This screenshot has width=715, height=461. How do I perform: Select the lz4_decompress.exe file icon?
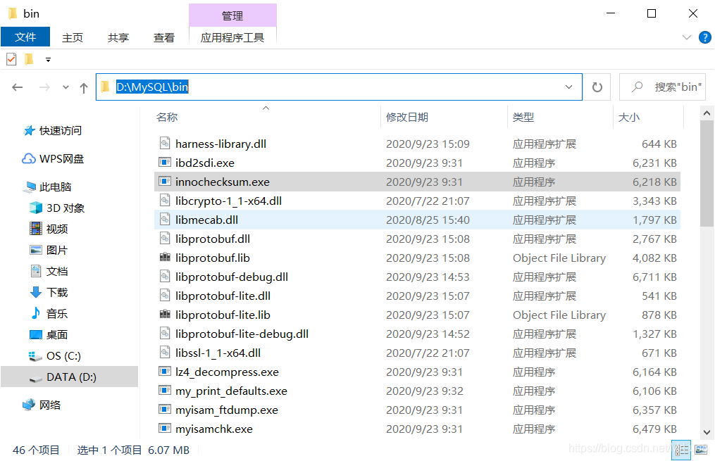(x=165, y=371)
